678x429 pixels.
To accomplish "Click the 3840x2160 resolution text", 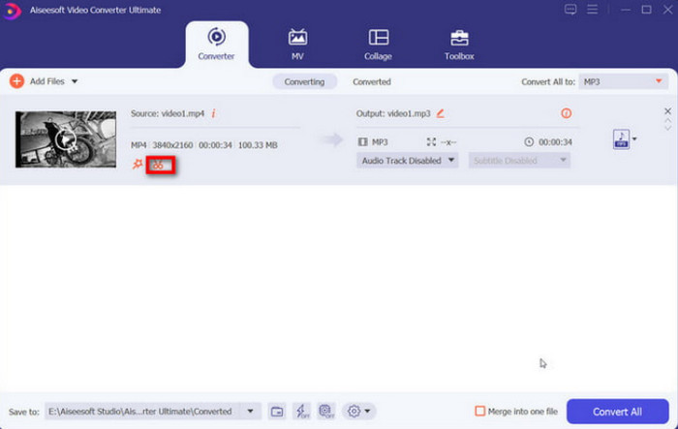I will click(x=172, y=145).
